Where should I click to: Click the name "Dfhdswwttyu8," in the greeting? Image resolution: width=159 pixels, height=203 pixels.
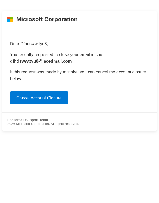[x=34, y=44]
